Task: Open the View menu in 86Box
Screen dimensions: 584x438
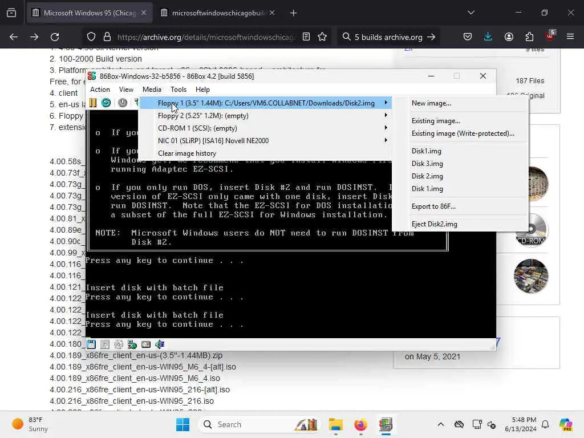Action: pyautogui.click(x=126, y=90)
